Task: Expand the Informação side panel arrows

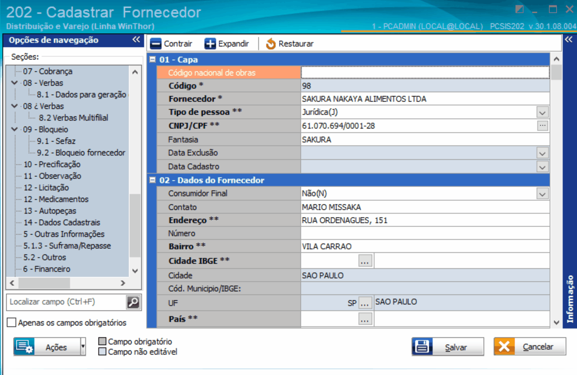Action: [x=569, y=39]
